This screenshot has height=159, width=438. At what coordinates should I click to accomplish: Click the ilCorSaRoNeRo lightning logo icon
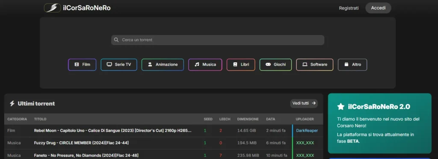pos(53,8)
